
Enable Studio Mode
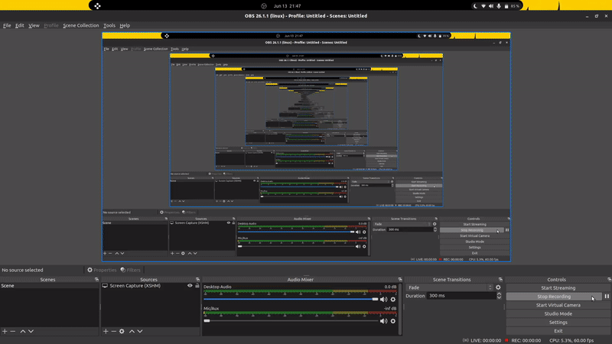click(558, 313)
